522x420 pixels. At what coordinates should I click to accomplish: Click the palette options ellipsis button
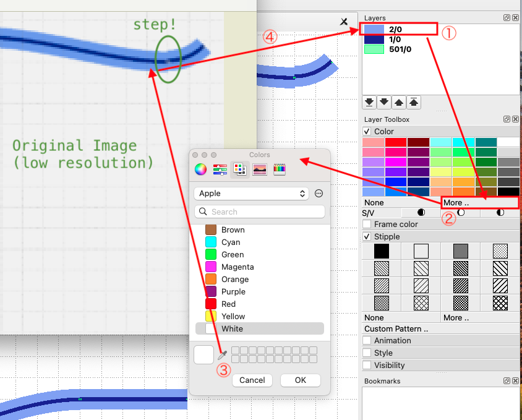coord(319,194)
